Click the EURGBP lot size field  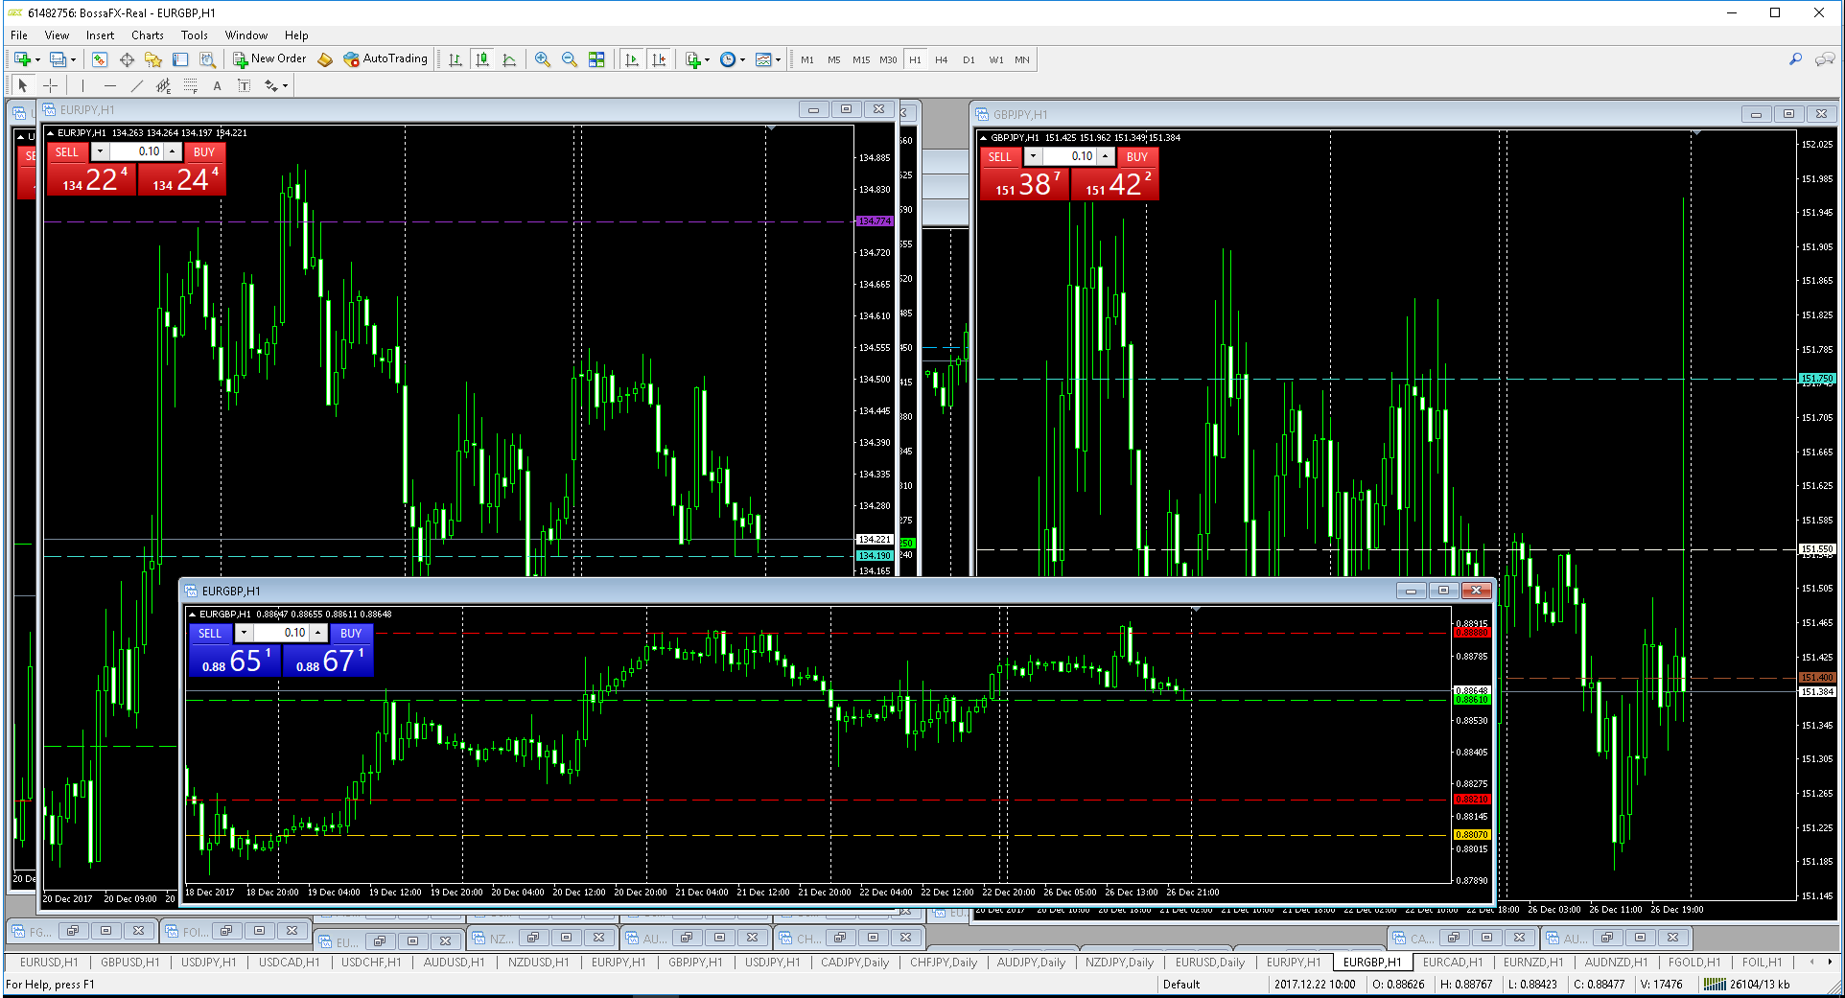click(281, 633)
